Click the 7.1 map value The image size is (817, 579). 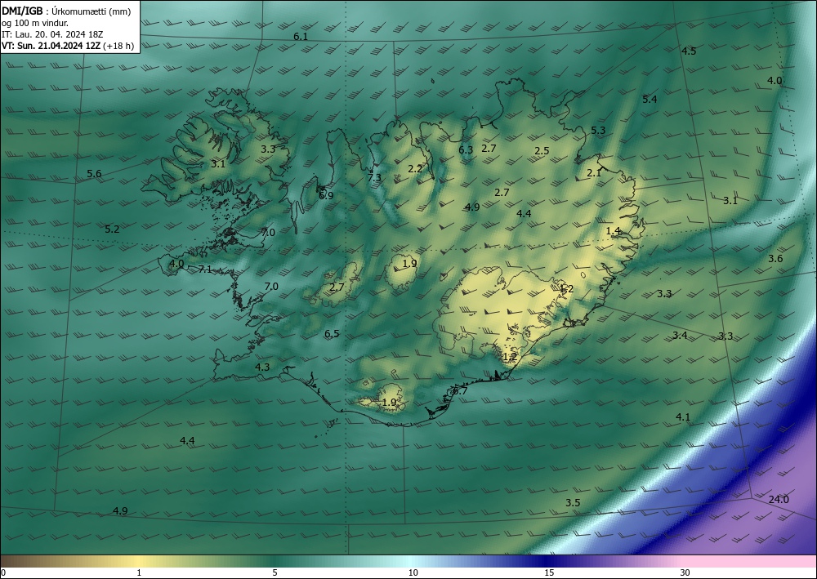pos(205,269)
